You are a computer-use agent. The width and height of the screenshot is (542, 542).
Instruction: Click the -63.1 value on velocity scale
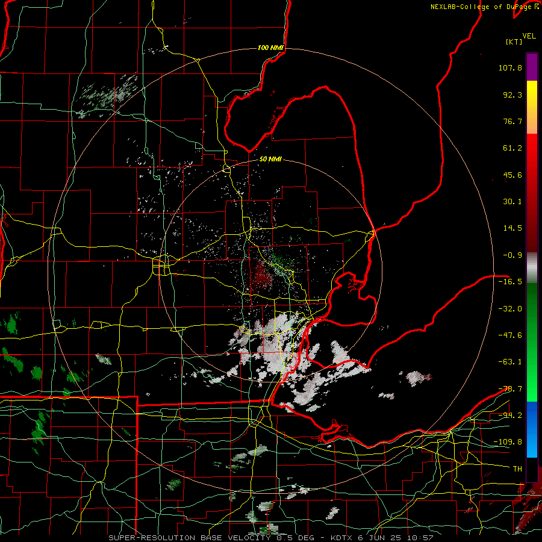[x=510, y=362]
